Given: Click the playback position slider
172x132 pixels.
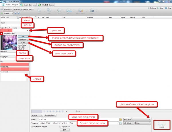Looking at the screenshot, I should [76, 111].
